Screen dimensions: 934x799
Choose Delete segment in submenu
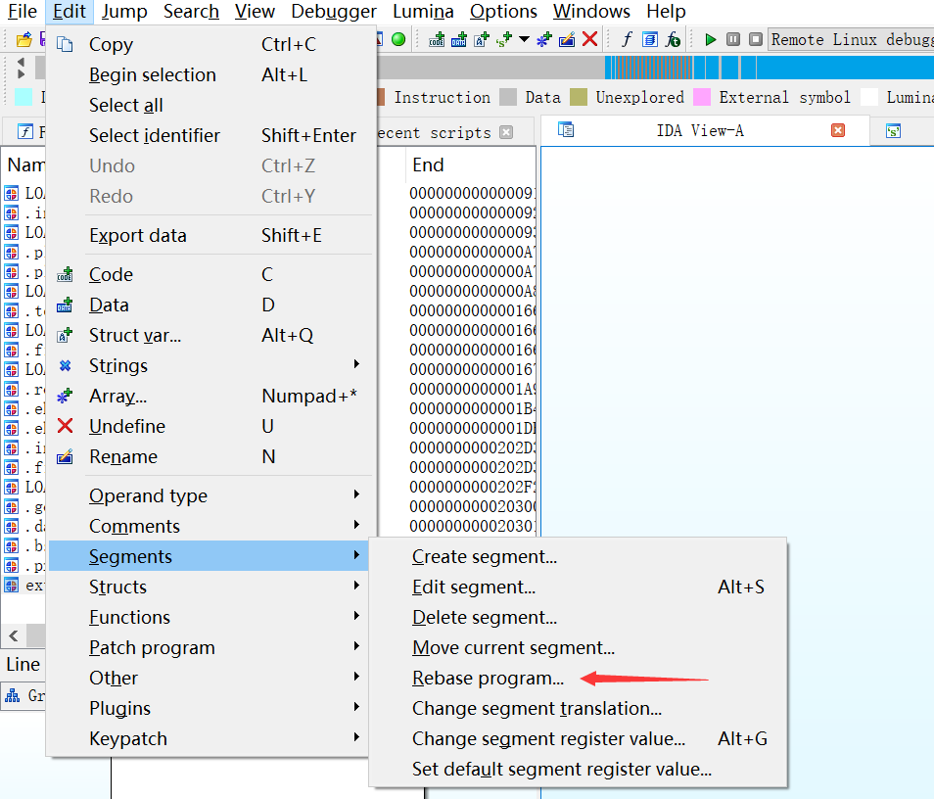(x=485, y=617)
